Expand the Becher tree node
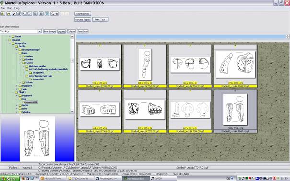 [x=20, y=57]
